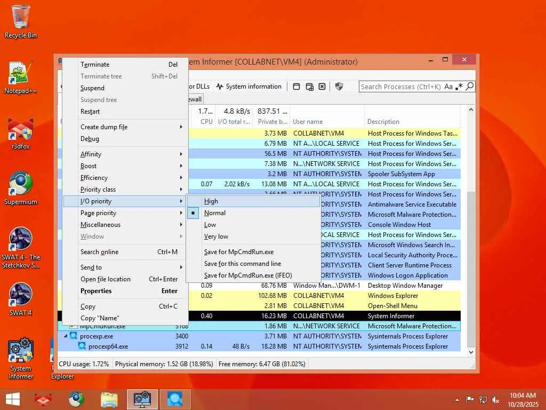Image resolution: width=546 pixels, height=410 pixels.
Task: Open the Recycle Bin desktop icon
Action: [x=21, y=21]
